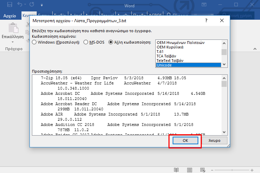This screenshot has height=173, width=260.
Task: Click the encoding list scrollbar thumb
Action: (224, 52)
